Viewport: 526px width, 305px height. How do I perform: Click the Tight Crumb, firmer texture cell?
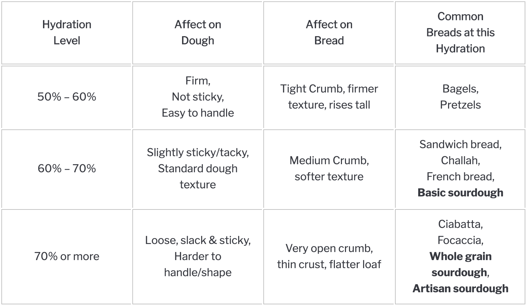coord(329,97)
